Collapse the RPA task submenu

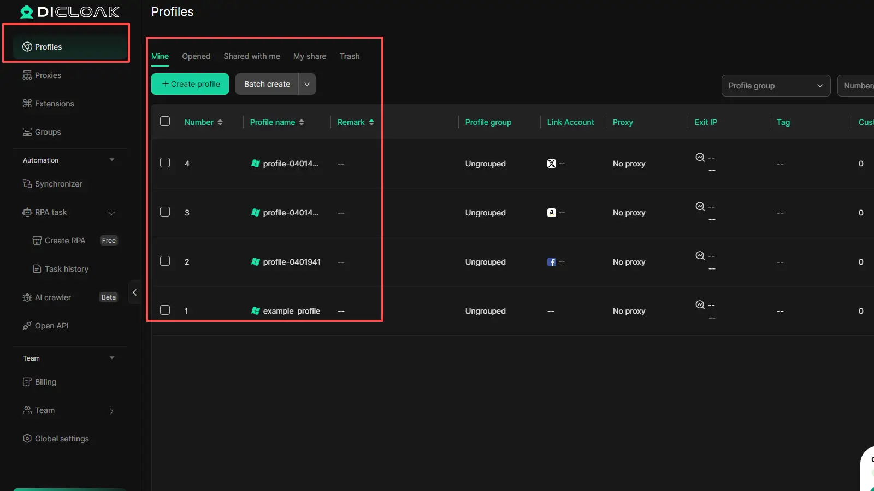(111, 213)
